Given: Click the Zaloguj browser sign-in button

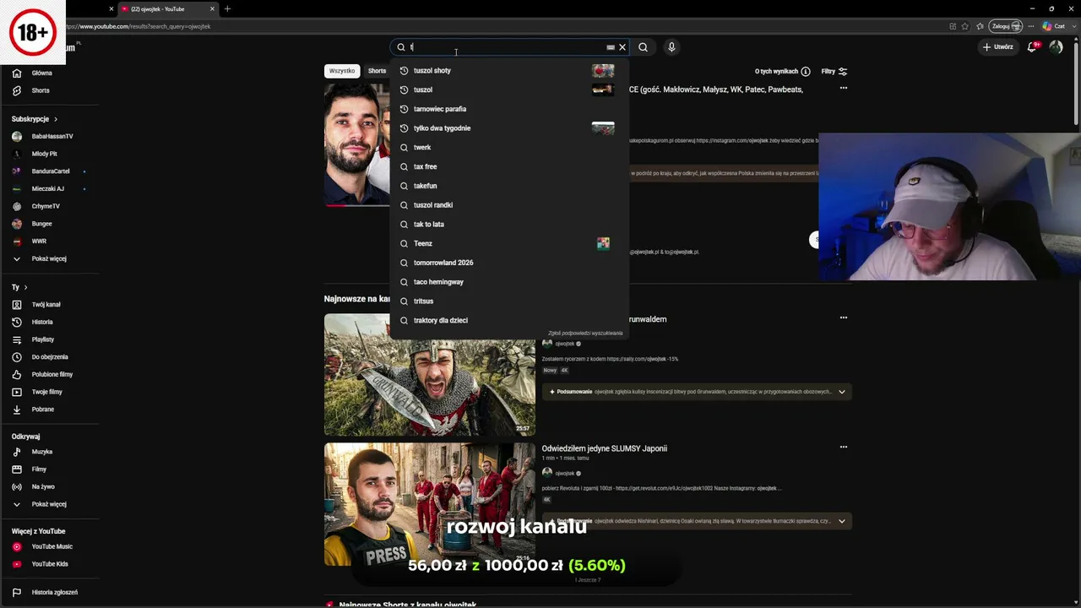Looking at the screenshot, I should click(1006, 26).
